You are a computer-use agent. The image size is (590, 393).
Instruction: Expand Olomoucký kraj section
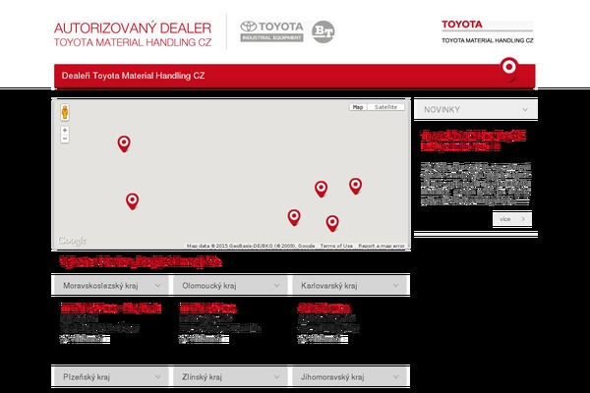[x=230, y=286]
